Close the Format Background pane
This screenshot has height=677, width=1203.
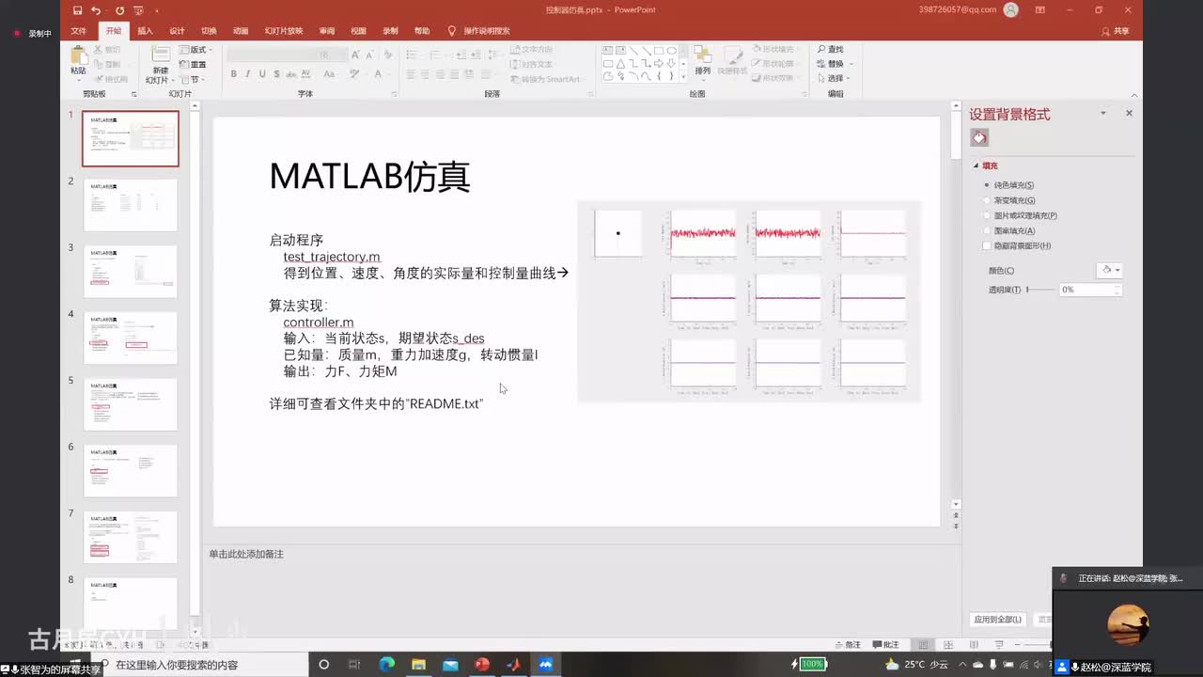tap(1129, 114)
